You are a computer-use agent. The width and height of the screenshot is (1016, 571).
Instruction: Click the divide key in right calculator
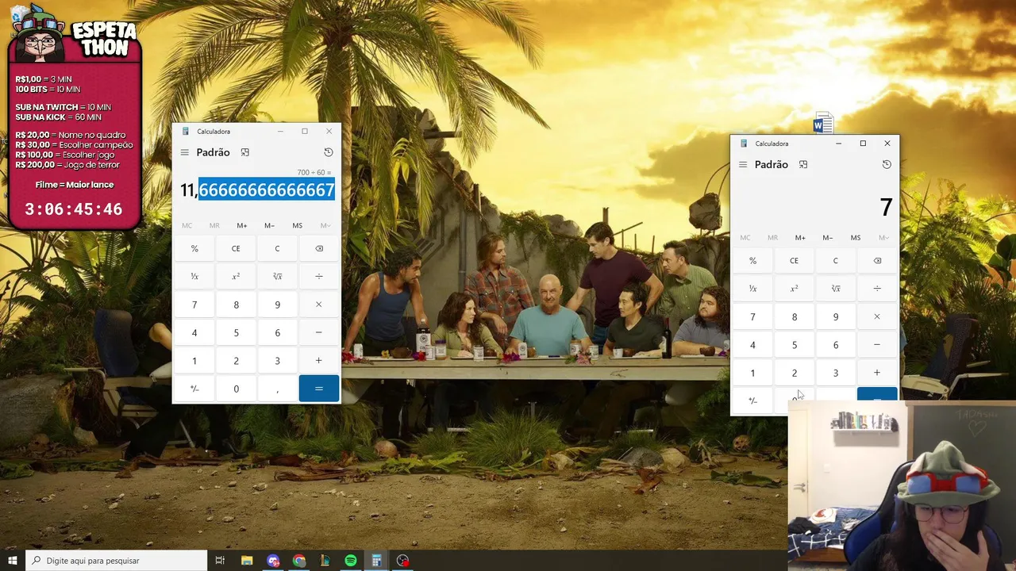tap(877, 289)
